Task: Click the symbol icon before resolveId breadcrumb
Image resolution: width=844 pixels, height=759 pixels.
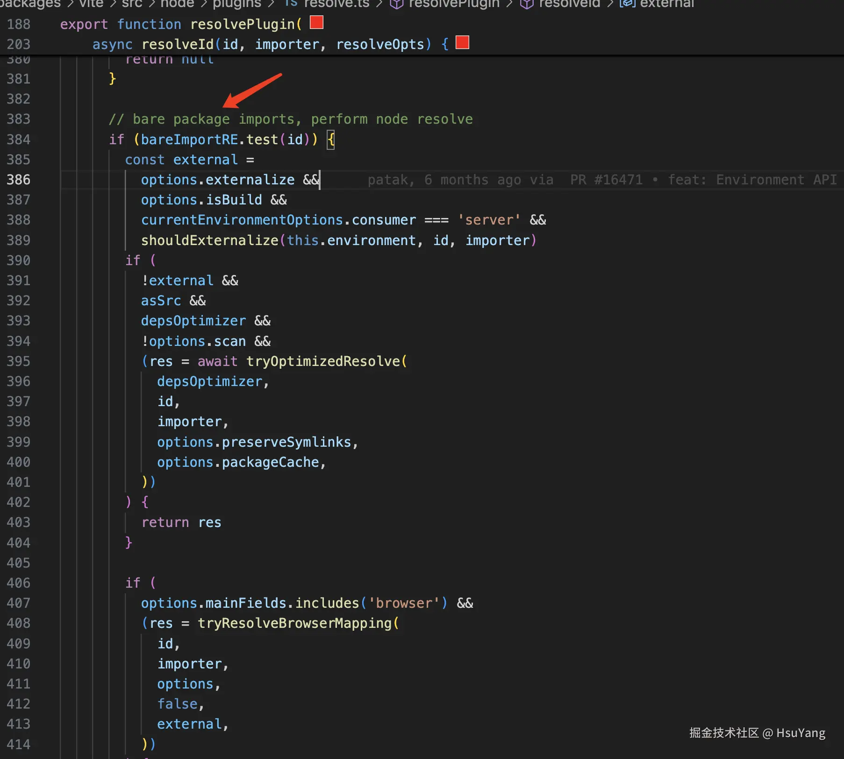Action: click(527, 4)
